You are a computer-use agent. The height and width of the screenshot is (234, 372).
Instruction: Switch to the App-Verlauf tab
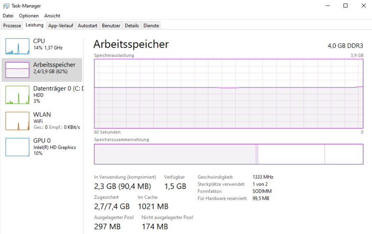point(60,26)
